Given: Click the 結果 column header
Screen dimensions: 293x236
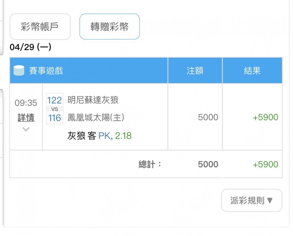Looking at the screenshot, I should (x=252, y=71).
